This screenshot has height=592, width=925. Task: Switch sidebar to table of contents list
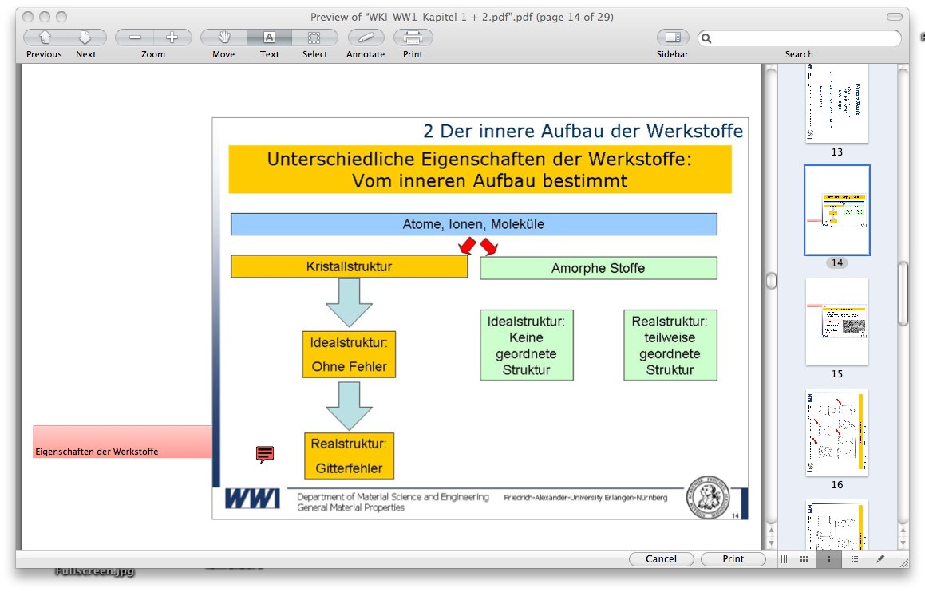pos(854,559)
